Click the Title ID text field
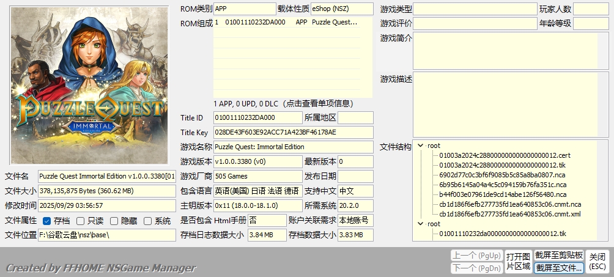This screenshot has height=277, width=614. (x=257, y=117)
